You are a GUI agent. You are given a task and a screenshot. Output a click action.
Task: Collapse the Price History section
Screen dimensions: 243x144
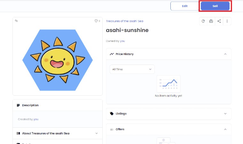[225, 54]
